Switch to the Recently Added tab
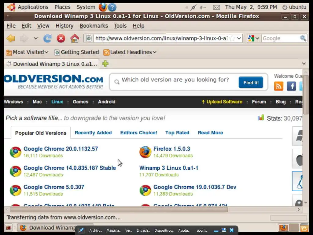This screenshot has width=313, height=235. coord(93,133)
